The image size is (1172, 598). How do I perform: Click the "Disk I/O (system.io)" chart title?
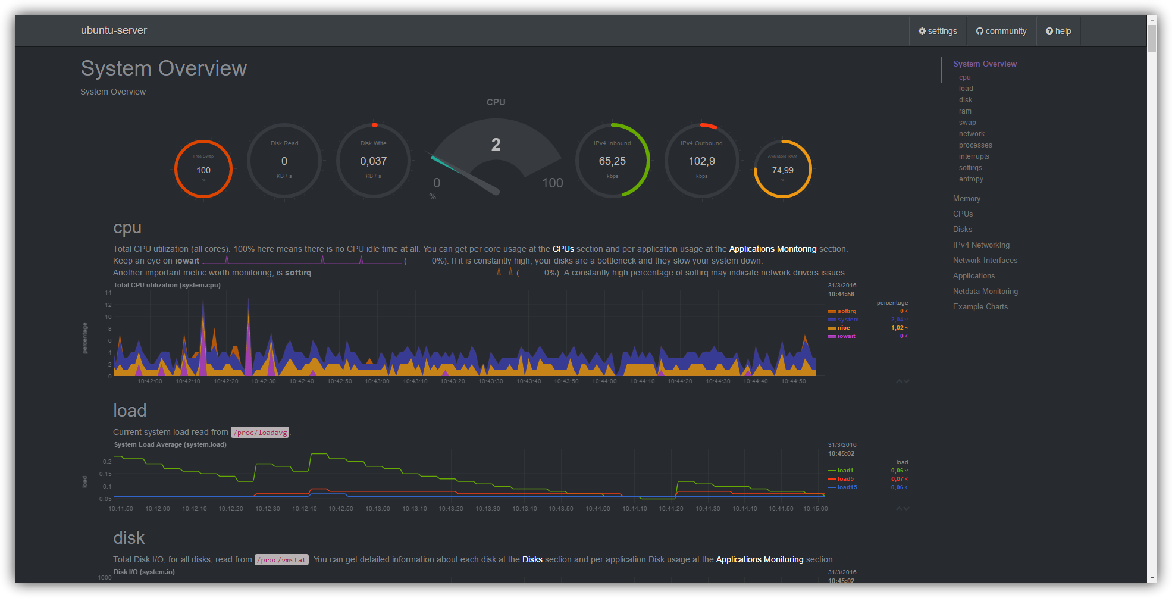(x=144, y=572)
